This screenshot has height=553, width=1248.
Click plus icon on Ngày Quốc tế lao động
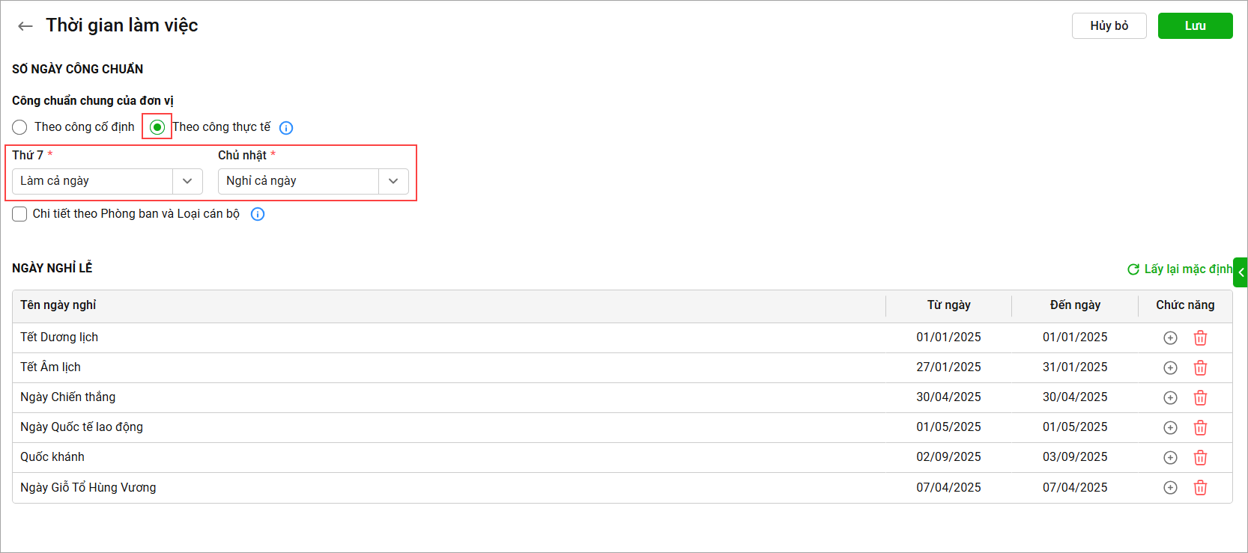[x=1170, y=428]
